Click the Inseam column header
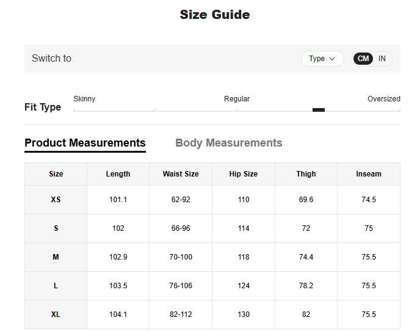Image resolution: width=420 pixels, height=331 pixels. coord(369,174)
